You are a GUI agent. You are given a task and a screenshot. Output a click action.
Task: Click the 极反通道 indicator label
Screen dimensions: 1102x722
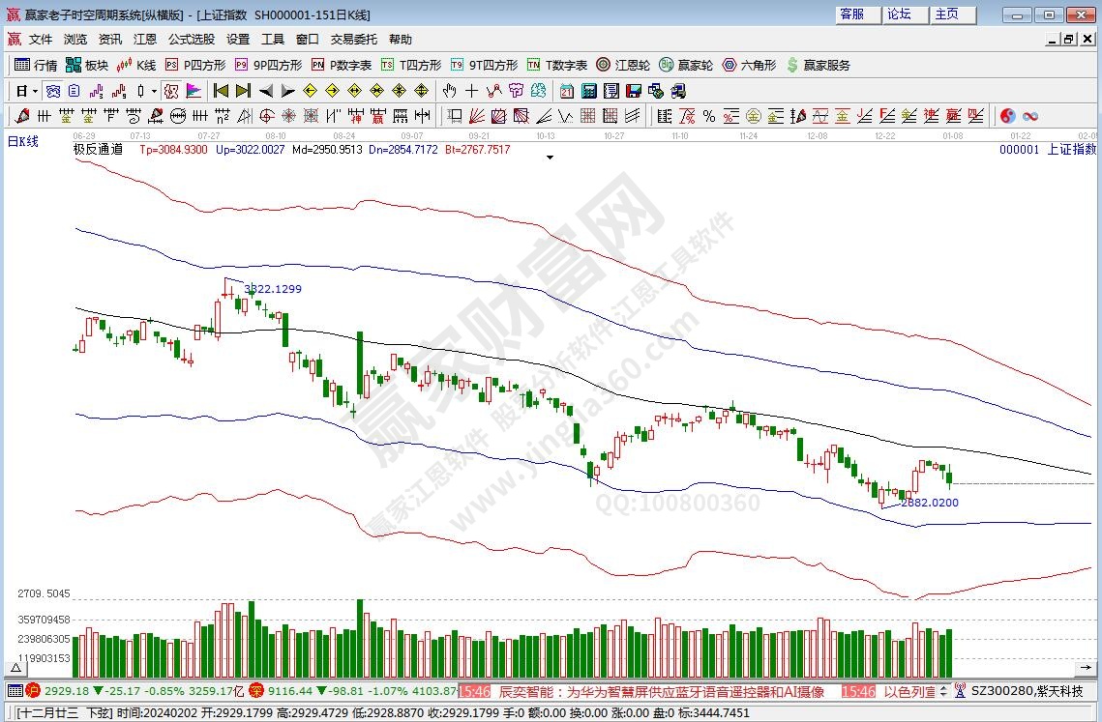[x=98, y=150]
